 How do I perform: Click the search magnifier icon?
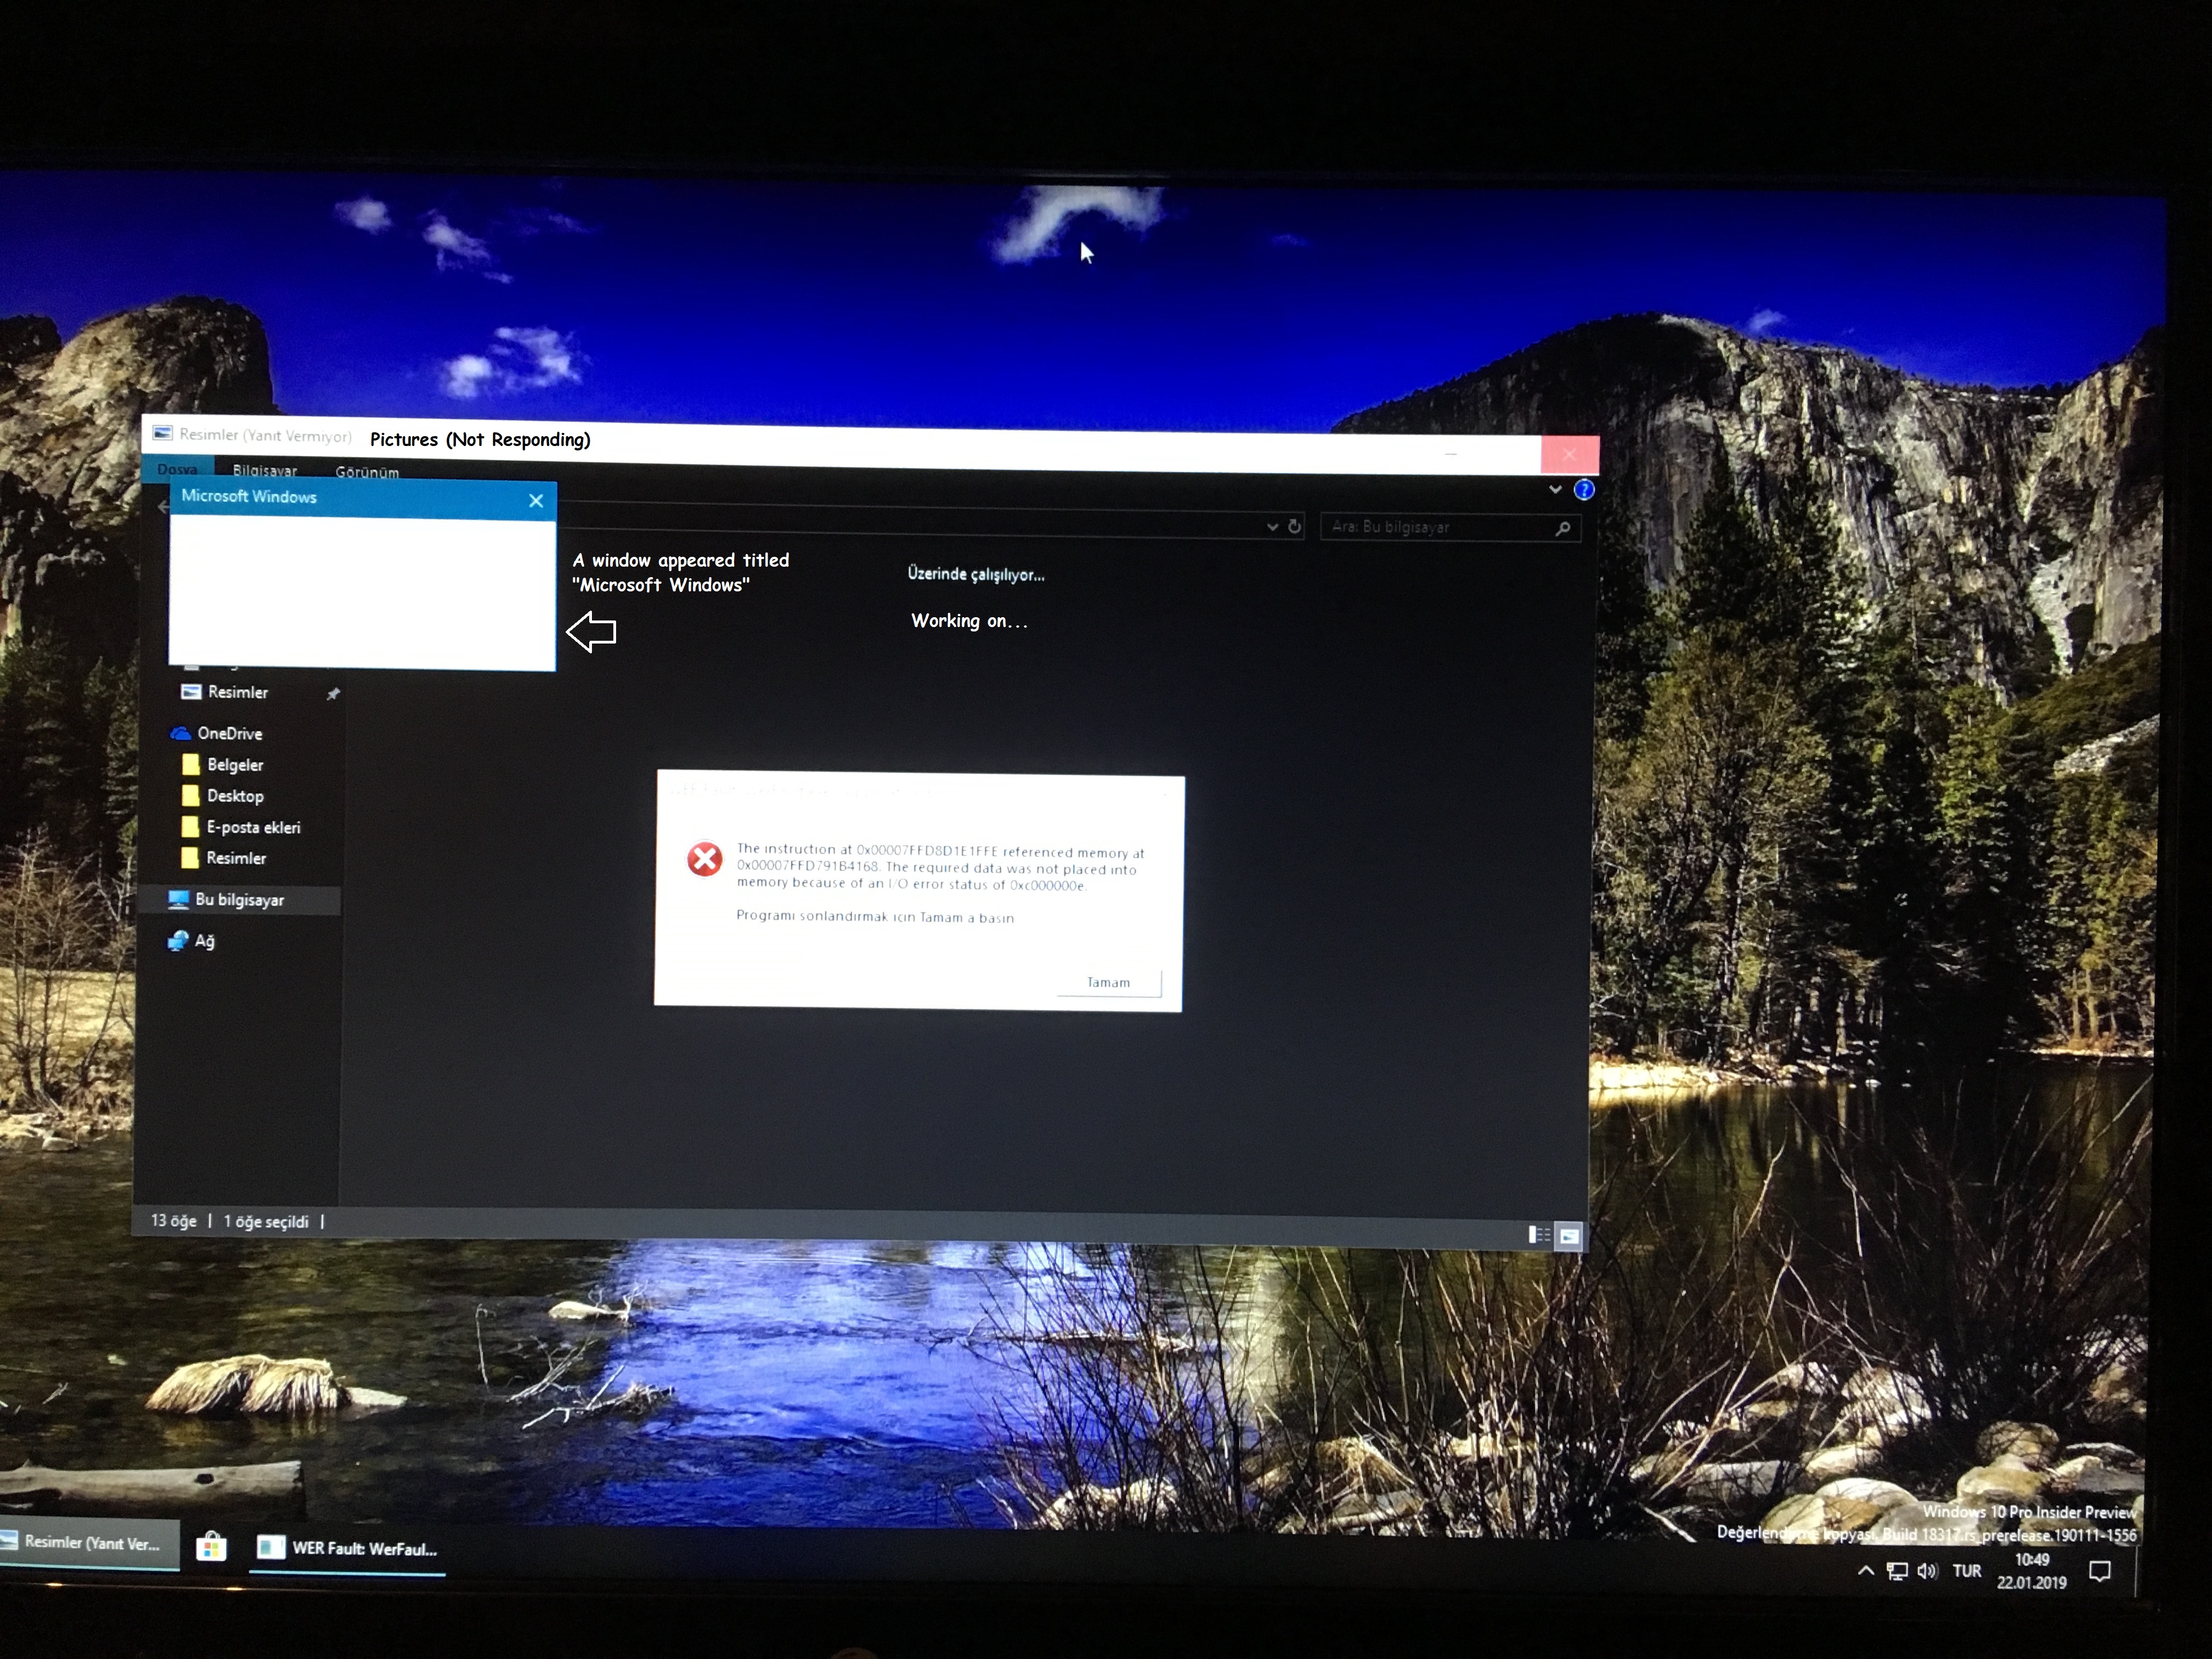pyautogui.click(x=1563, y=528)
